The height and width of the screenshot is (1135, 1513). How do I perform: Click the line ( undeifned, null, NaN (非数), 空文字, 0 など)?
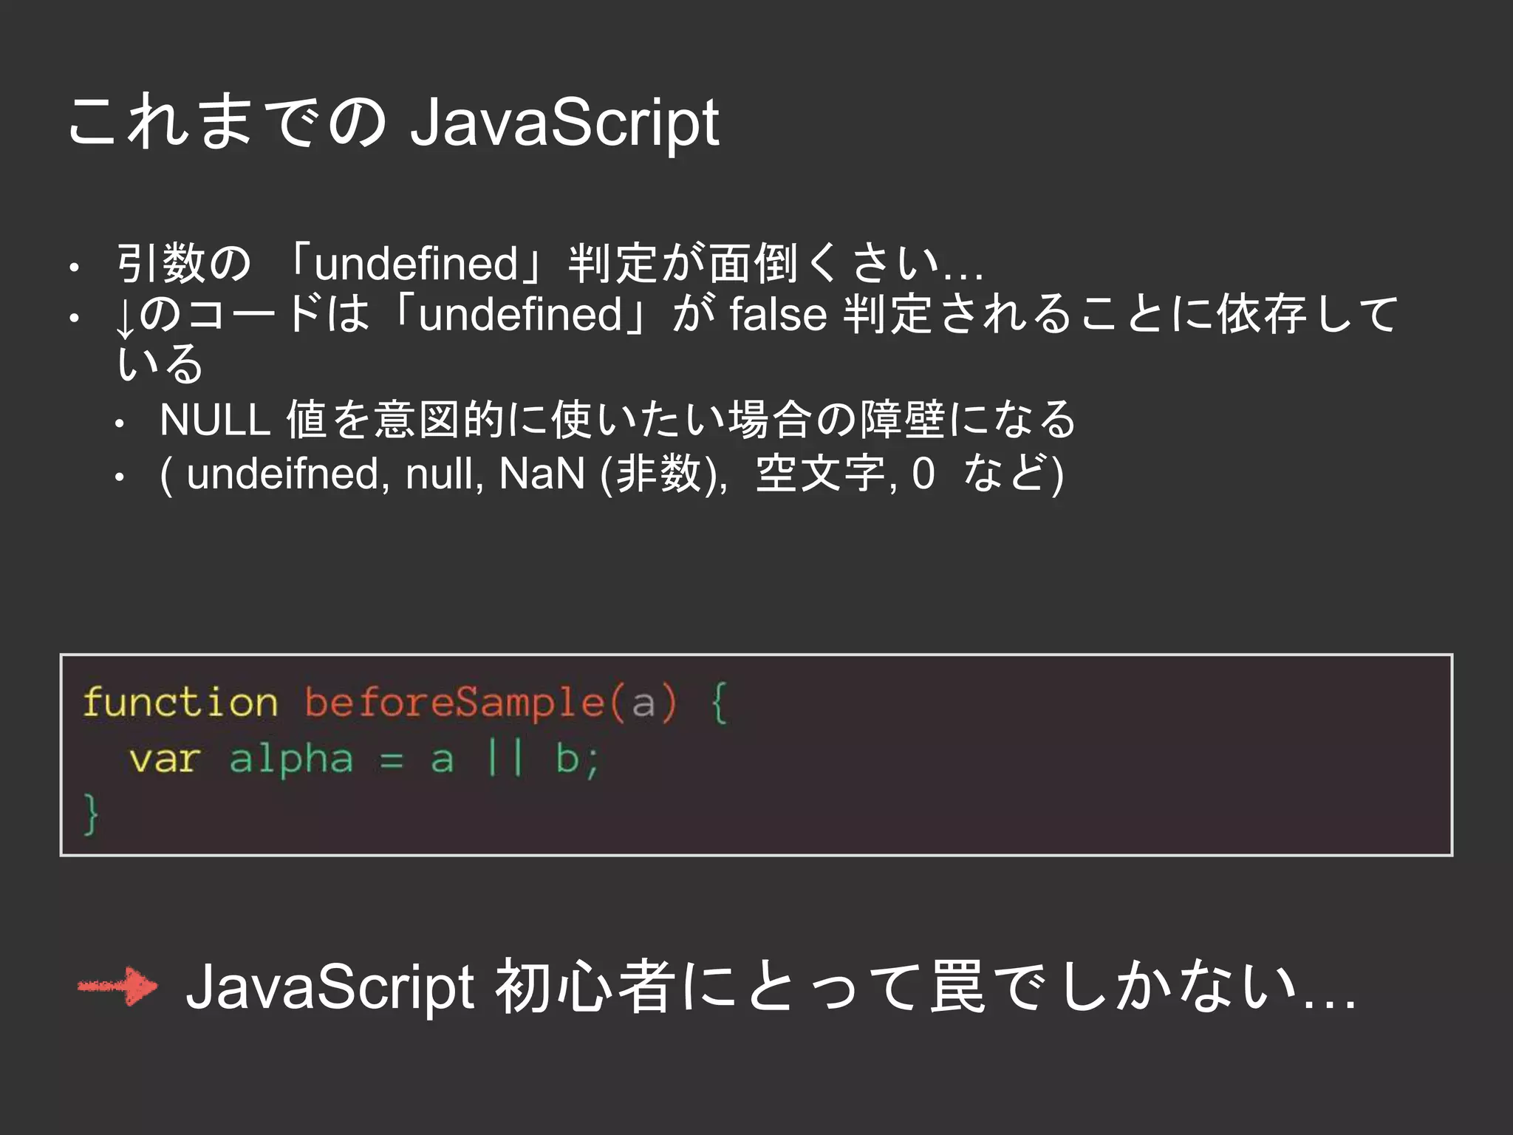(612, 474)
